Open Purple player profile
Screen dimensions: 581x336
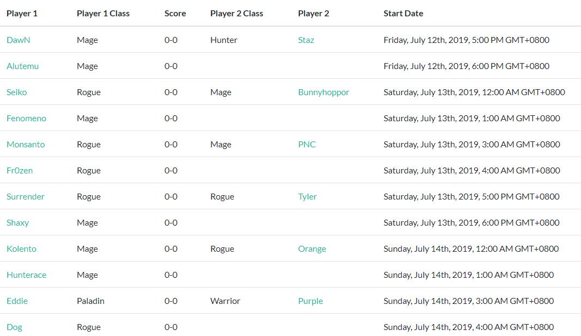click(310, 301)
